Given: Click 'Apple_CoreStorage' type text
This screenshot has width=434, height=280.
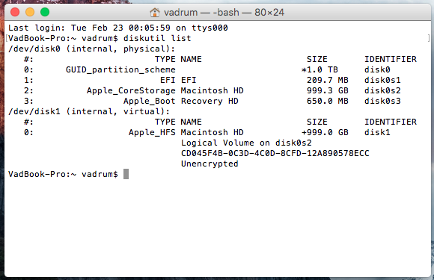Looking at the screenshot, I should point(131,90).
